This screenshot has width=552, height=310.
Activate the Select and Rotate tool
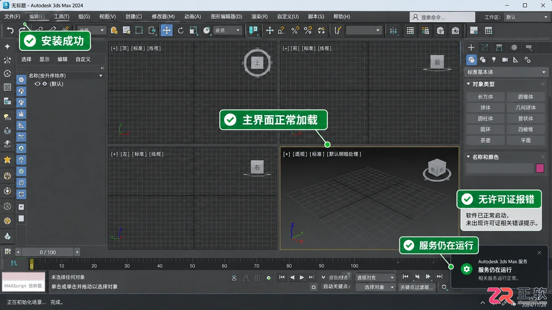(181, 30)
